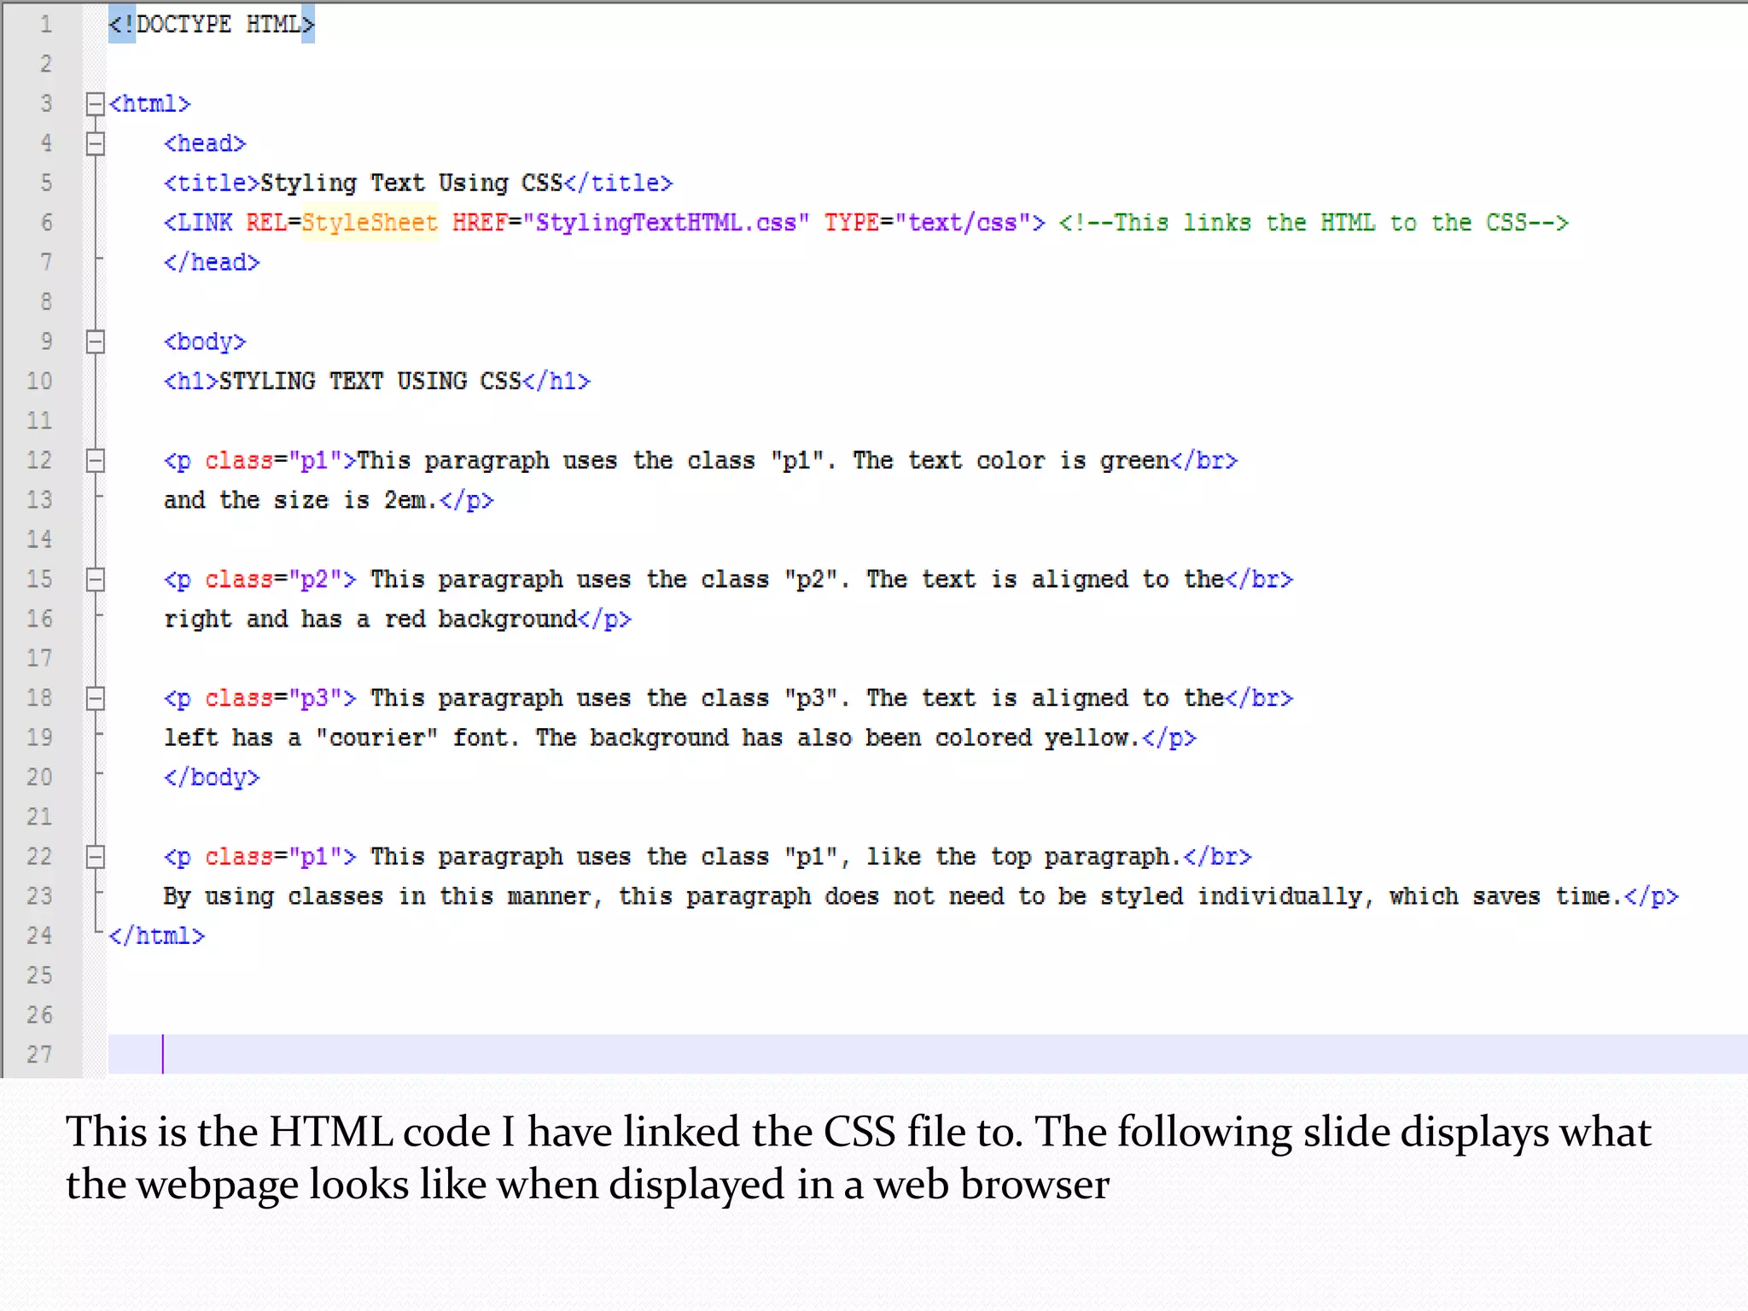Click line number 1 in the gutter
Viewport: 1748px width, 1311px height.
tap(45, 25)
